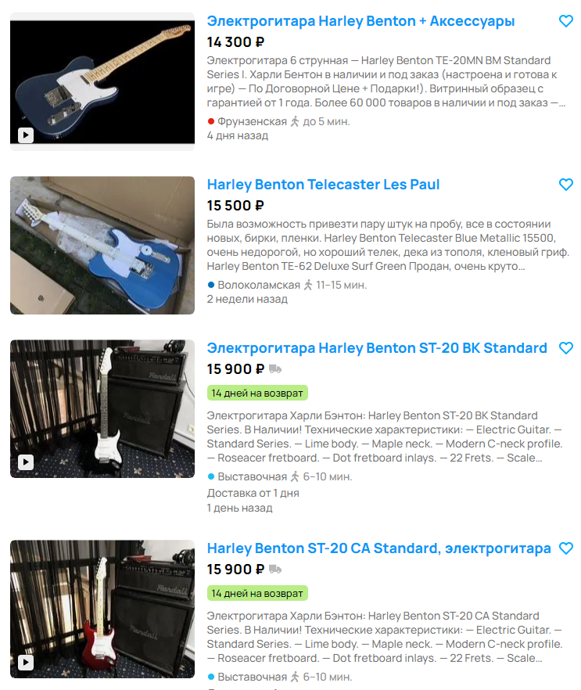Favorite the Harley Benton + Аксессуары listing heart
The width and height of the screenshot is (581, 690).
[565, 20]
